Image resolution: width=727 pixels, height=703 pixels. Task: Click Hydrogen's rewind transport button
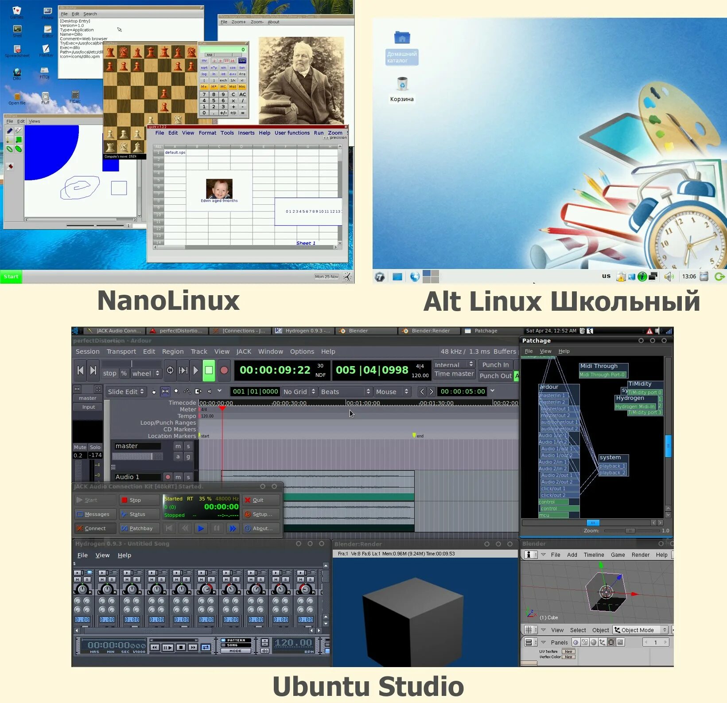click(x=155, y=647)
